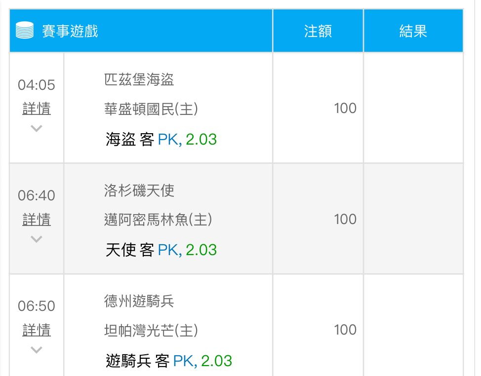Click team name 德州遊騎兵
This screenshot has width=481, height=376.
[x=139, y=301]
